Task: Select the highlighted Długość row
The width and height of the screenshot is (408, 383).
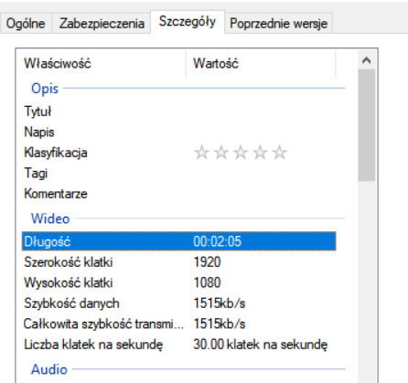Action: [179, 241]
